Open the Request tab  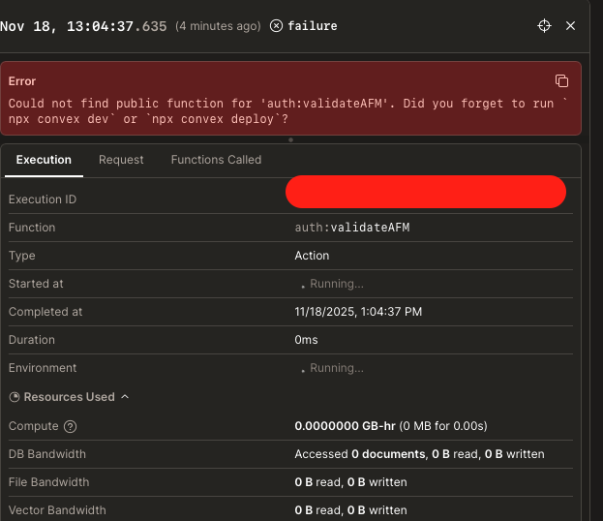click(121, 160)
